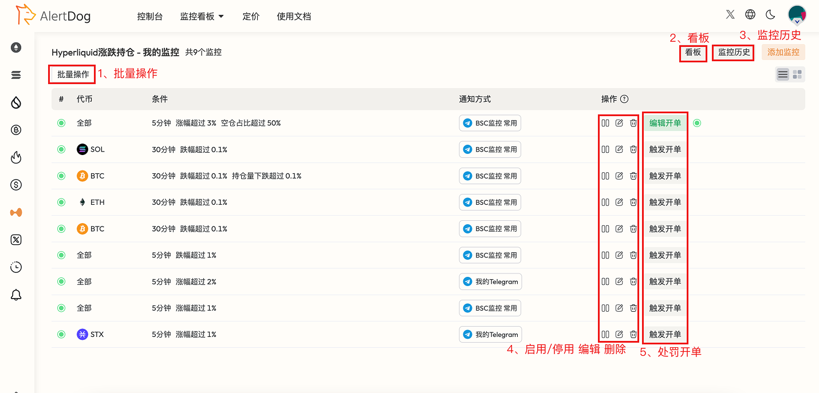Image resolution: width=819 pixels, height=393 pixels.
Task: Click the green status dot of SOL row
Action: (61, 149)
